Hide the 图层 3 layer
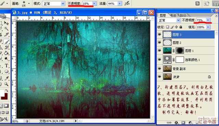The image size is (219, 126). 159,34
